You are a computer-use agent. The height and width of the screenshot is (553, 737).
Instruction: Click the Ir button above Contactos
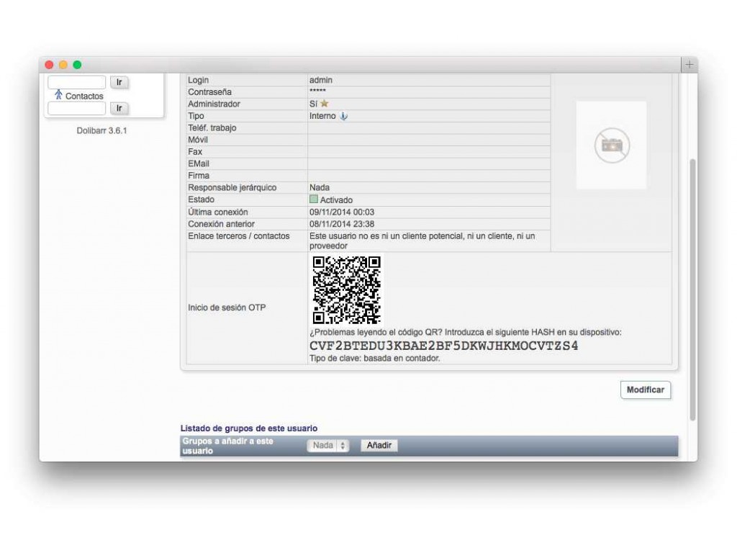tap(119, 82)
